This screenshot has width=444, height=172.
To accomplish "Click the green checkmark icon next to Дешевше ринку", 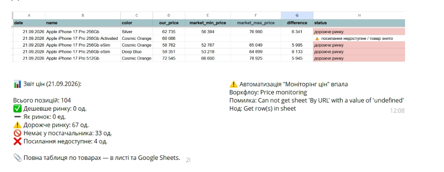I will 17,108.
